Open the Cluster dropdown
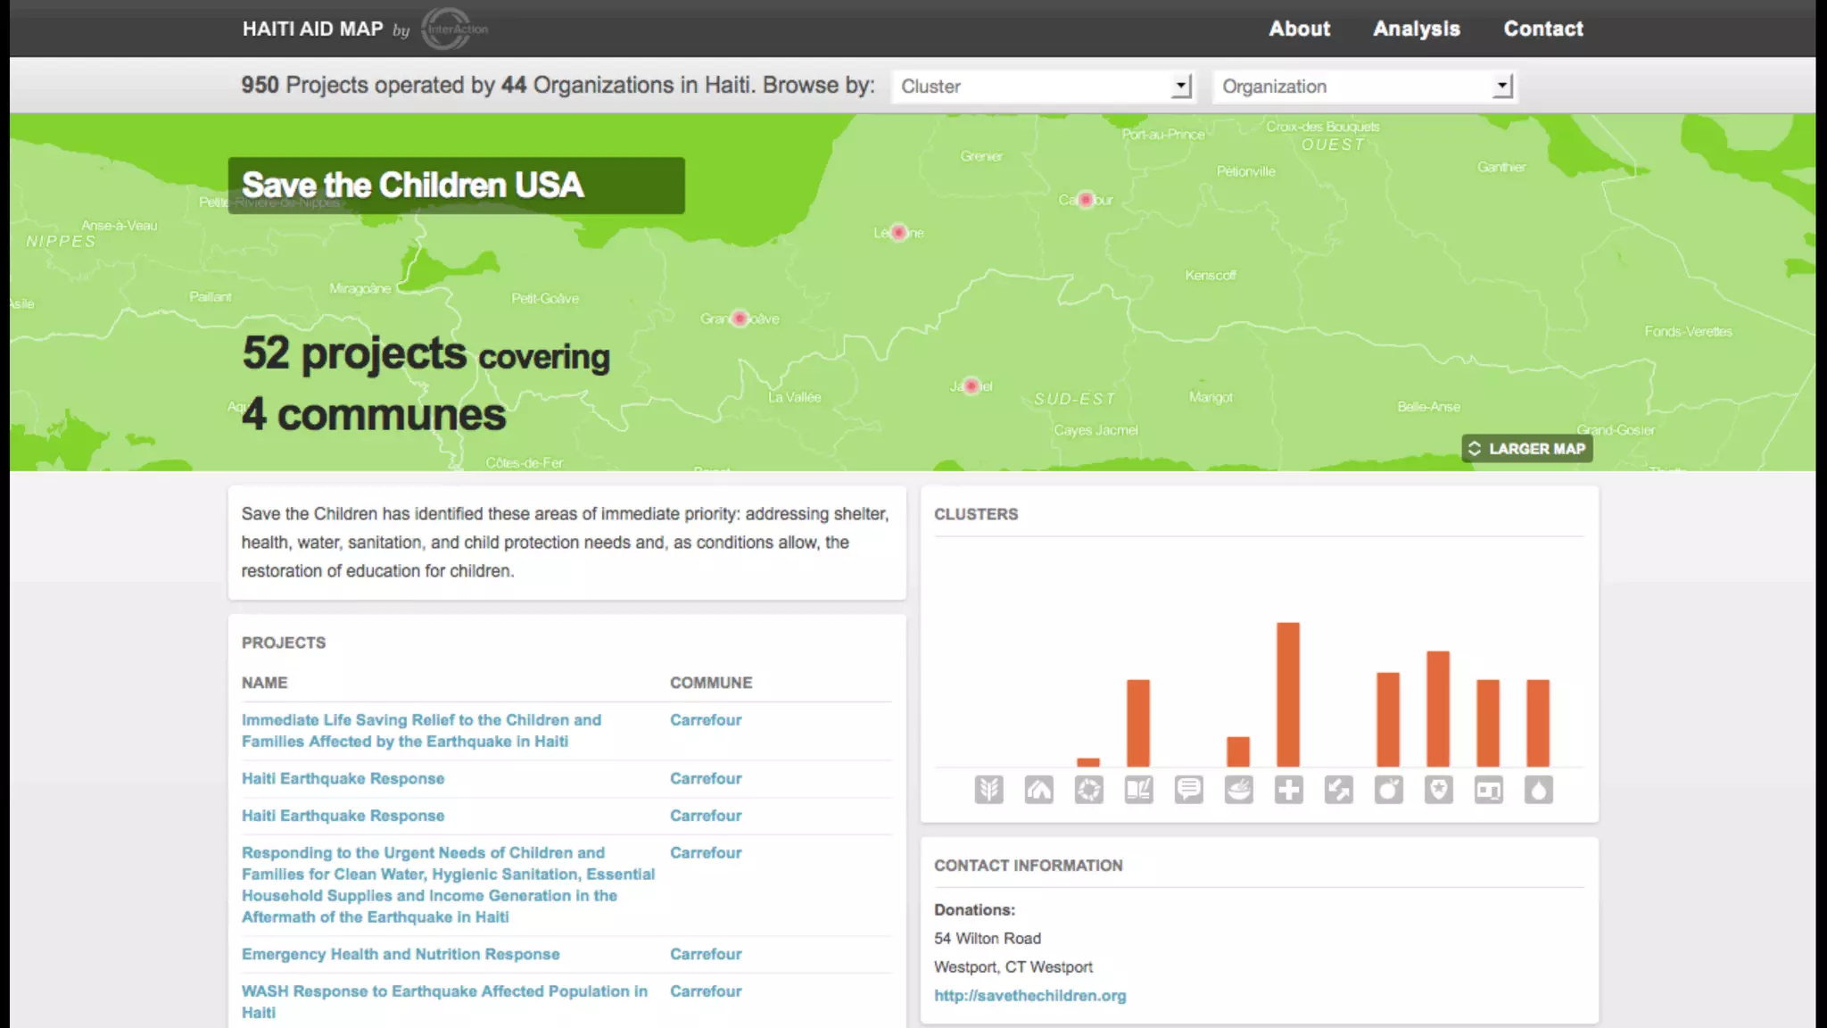The width and height of the screenshot is (1827, 1028). tap(1042, 87)
